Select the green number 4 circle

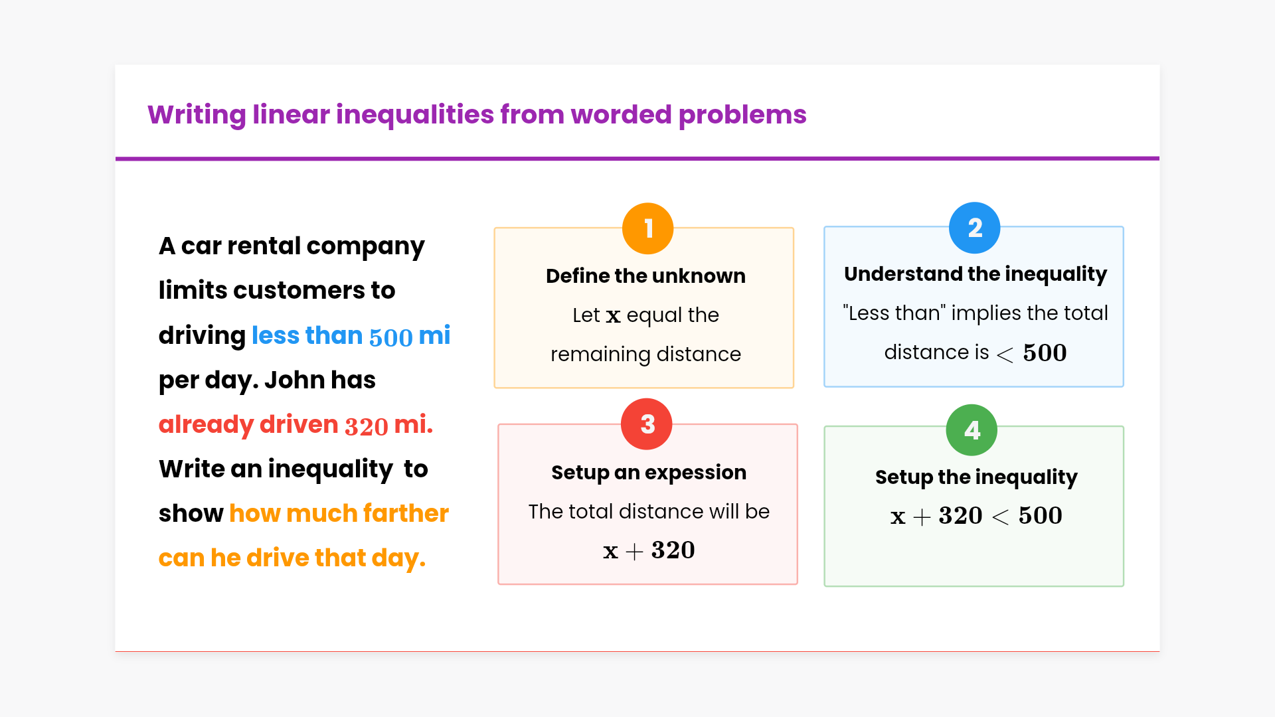pyautogui.click(x=972, y=430)
